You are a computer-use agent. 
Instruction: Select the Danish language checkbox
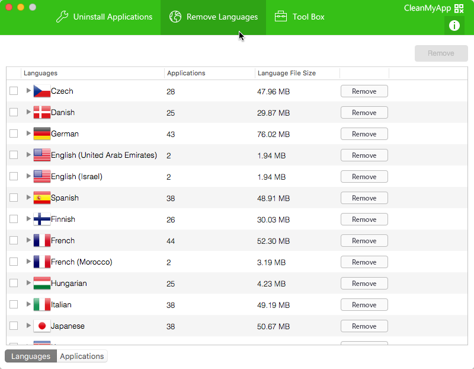tap(14, 113)
